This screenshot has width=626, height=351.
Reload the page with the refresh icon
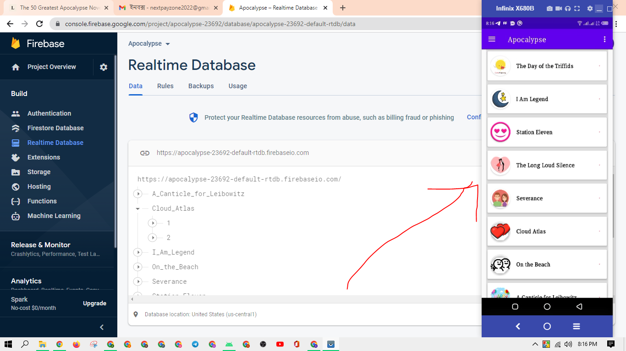pyautogui.click(x=39, y=24)
